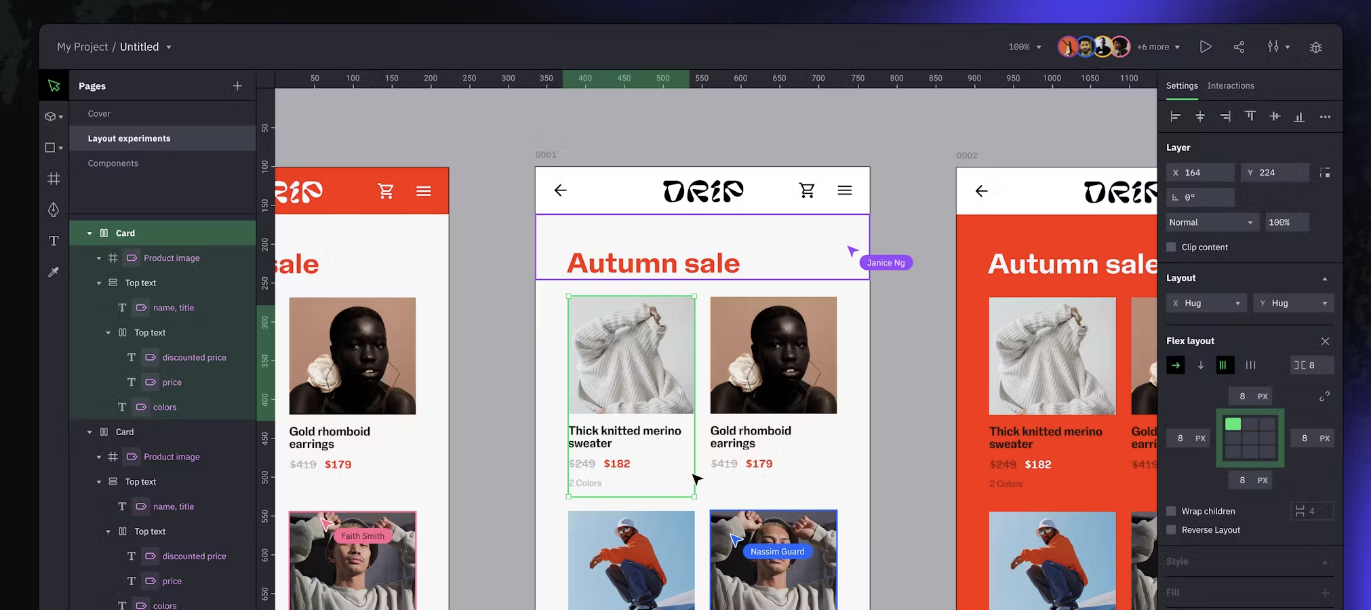Toggle Clip content checkbox
Image resolution: width=1371 pixels, height=610 pixels.
tap(1171, 247)
